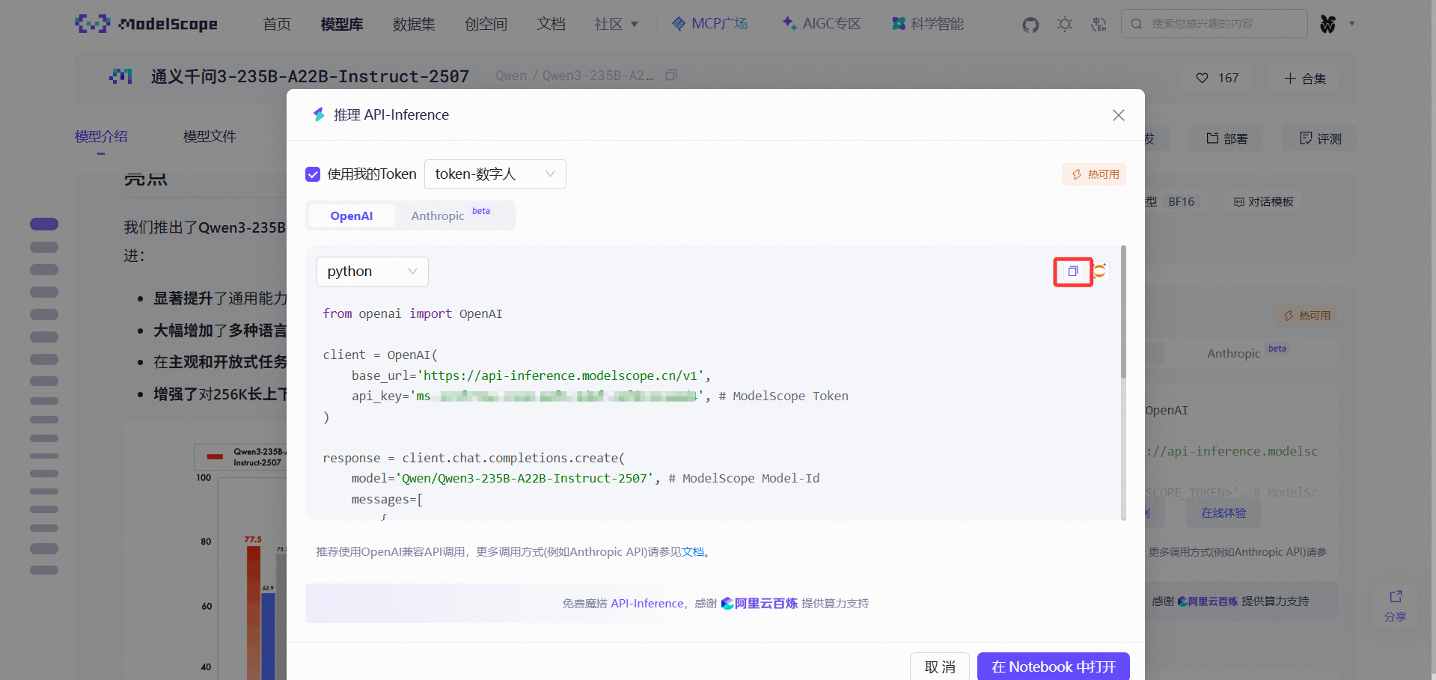Open MCP广场 in navigation
1436x680 pixels.
click(x=709, y=24)
